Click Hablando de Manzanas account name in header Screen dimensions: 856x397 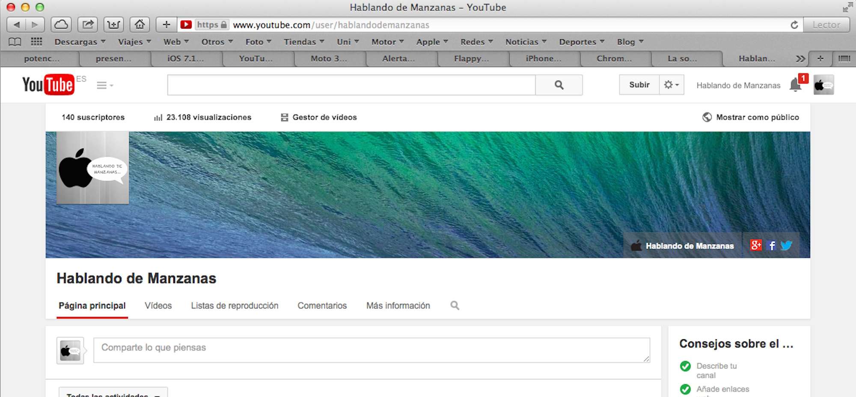click(738, 85)
